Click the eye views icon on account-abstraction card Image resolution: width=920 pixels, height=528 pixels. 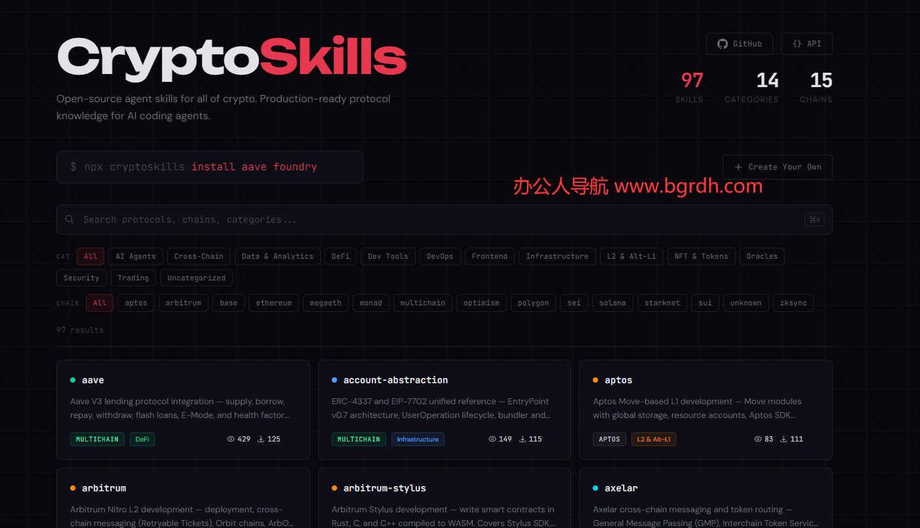492,439
